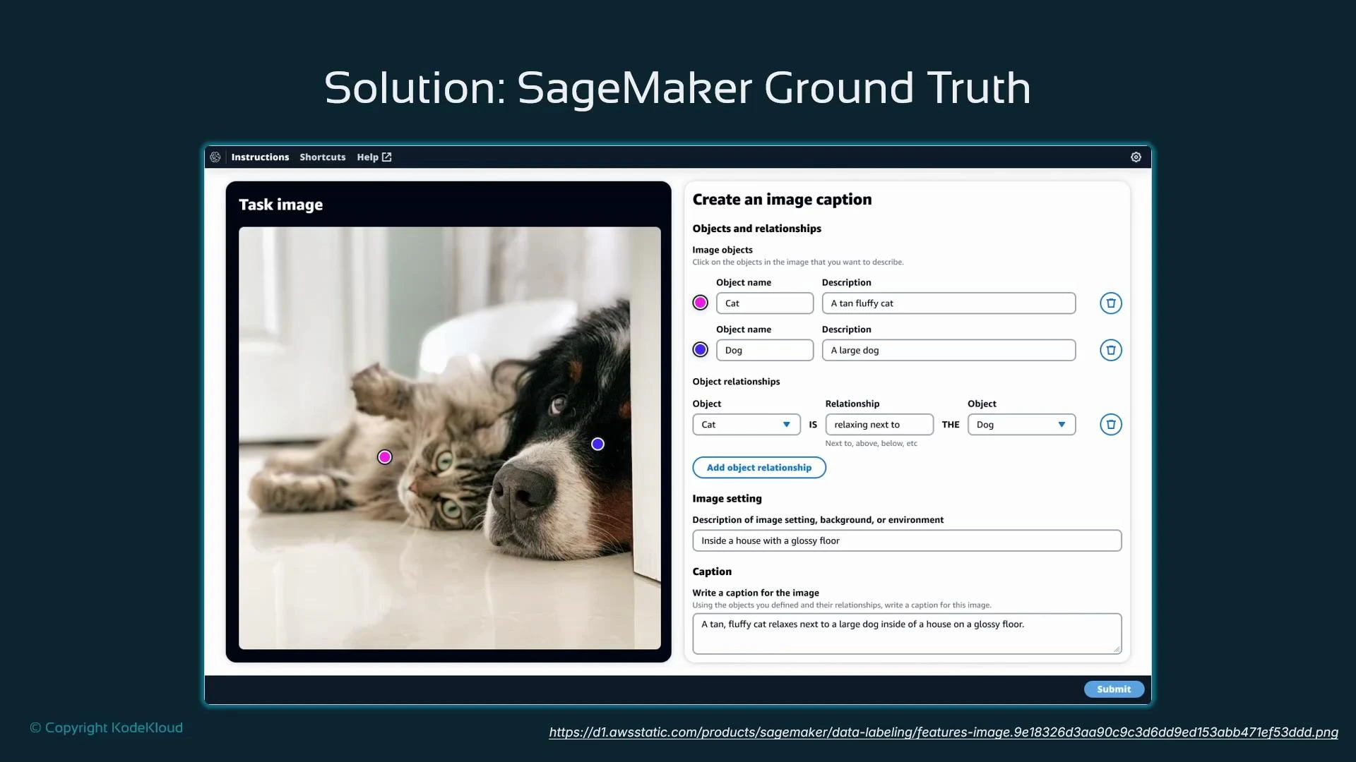Submit the image caption task
The height and width of the screenshot is (762, 1356).
pyautogui.click(x=1114, y=689)
